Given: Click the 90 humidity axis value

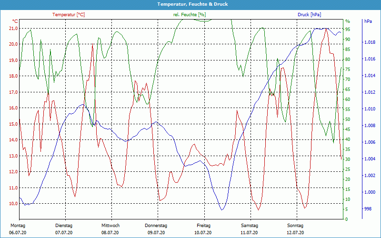Looking at the screenshot, I should pos(348,40).
